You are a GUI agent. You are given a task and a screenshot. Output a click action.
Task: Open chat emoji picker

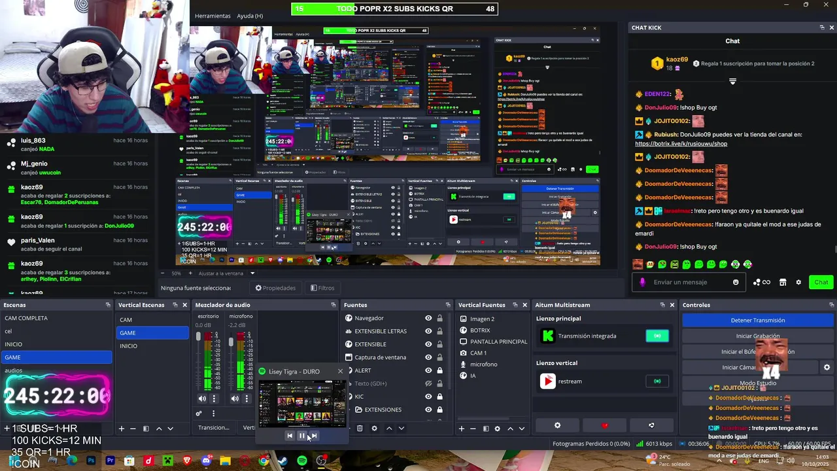(x=736, y=282)
